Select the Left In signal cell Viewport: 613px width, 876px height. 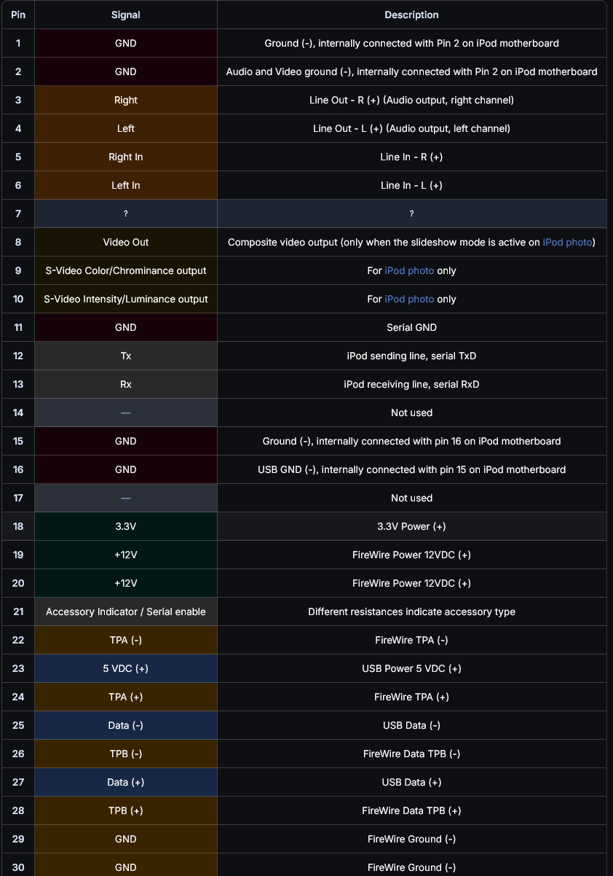click(126, 185)
